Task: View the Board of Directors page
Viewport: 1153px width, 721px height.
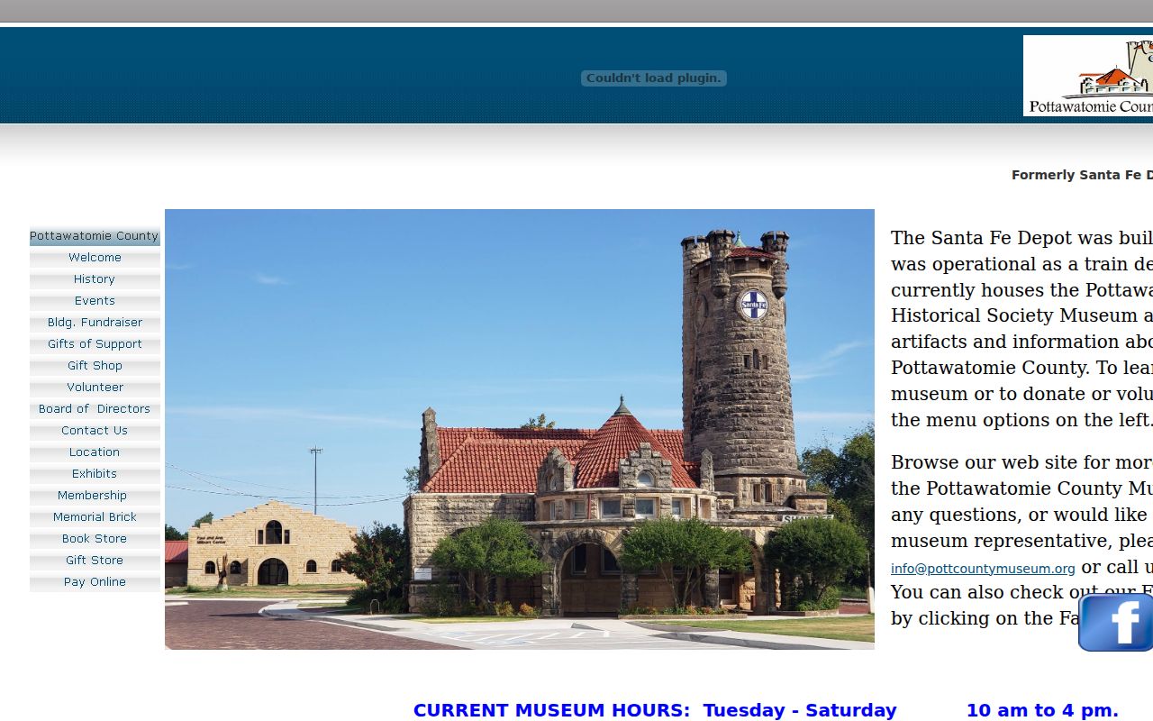Action: click(95, 409)
